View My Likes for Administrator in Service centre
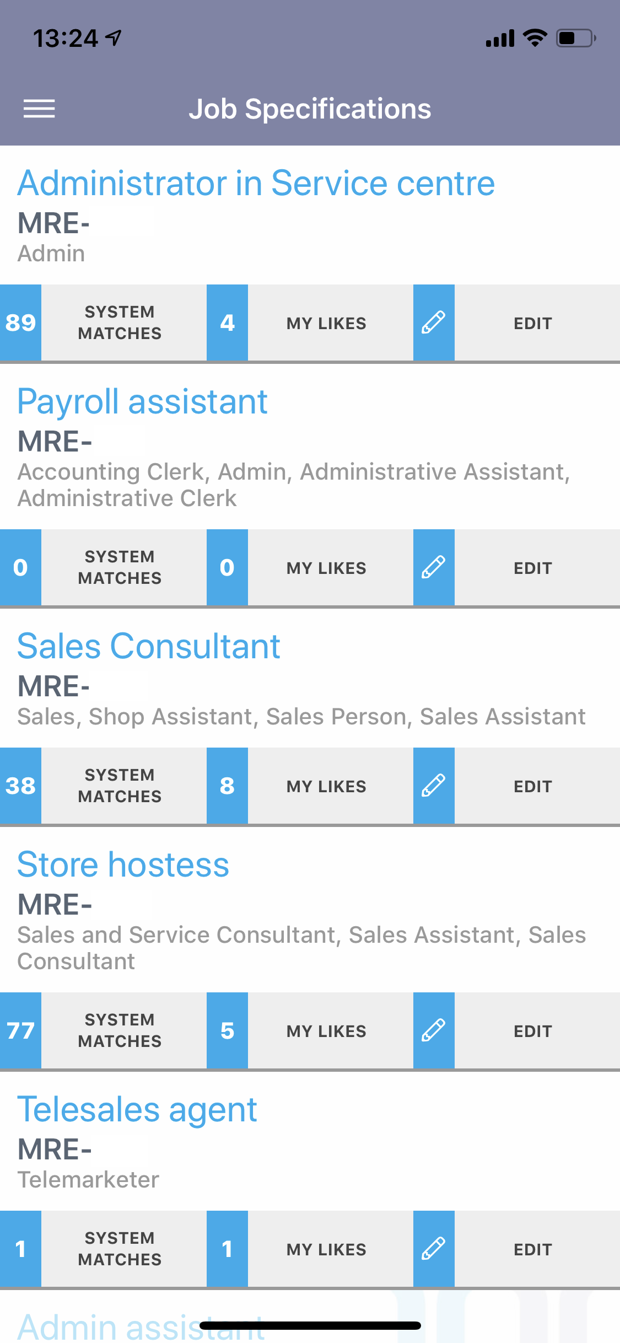This screenshot has width=620, height=1343. tap(326, 323)
